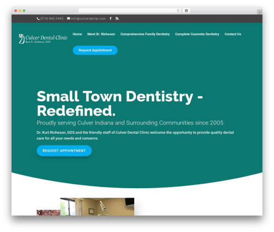
Task: Click the phone icon beside (574) 842-3465
Action: 38,19
